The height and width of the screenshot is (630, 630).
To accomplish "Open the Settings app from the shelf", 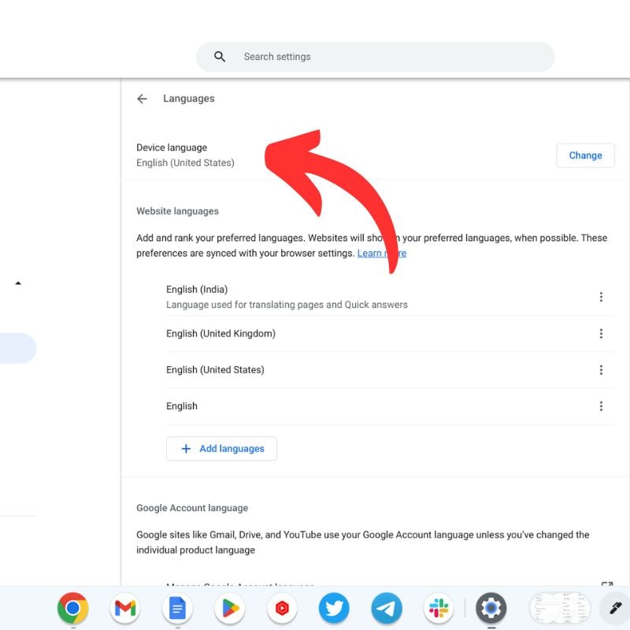I will (491, 608).
